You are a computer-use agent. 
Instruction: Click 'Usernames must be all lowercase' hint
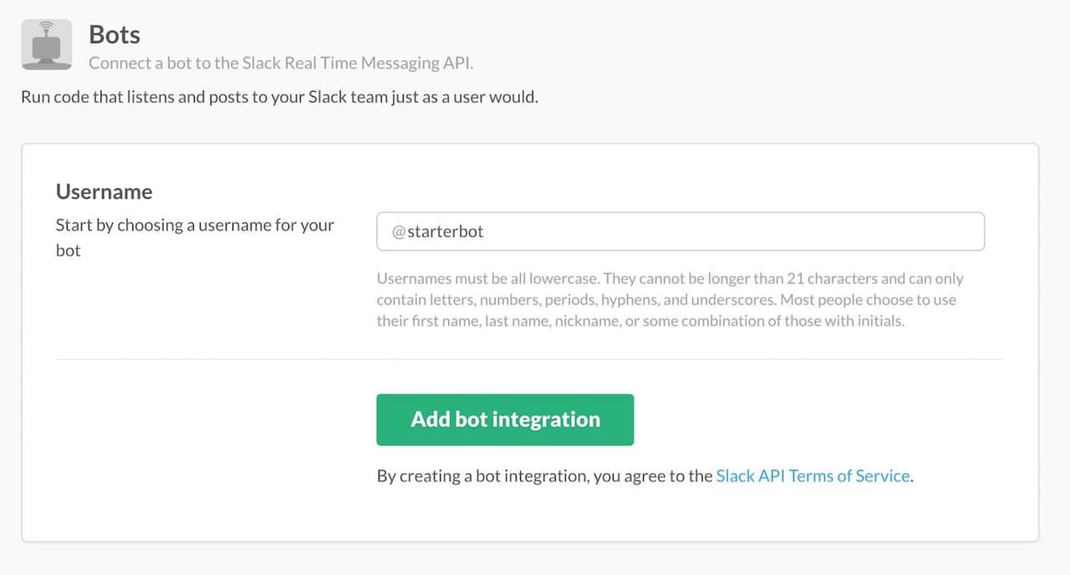(x=488, y=278)
